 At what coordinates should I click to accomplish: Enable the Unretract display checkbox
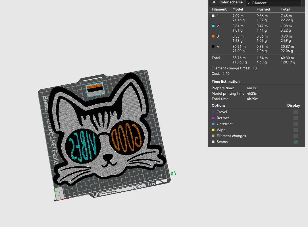(x=295, y=124)
